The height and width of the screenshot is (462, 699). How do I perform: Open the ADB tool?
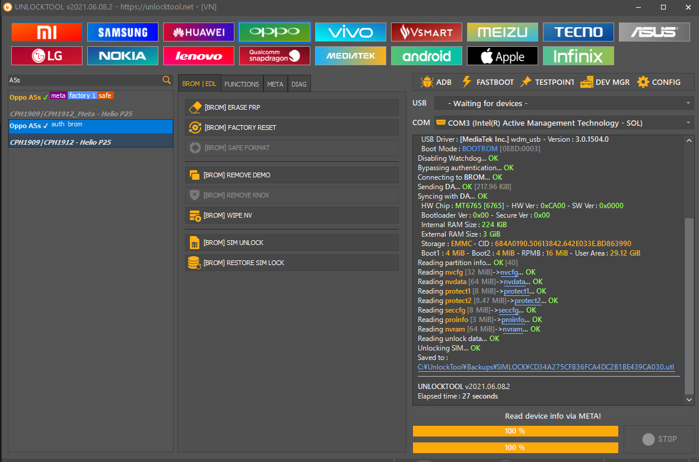coord(436,82)
